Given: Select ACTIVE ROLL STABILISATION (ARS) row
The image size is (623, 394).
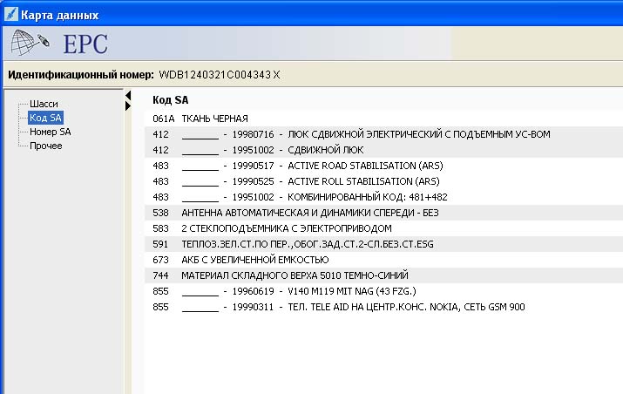Looking at the screenshot, I should [383, 181].
